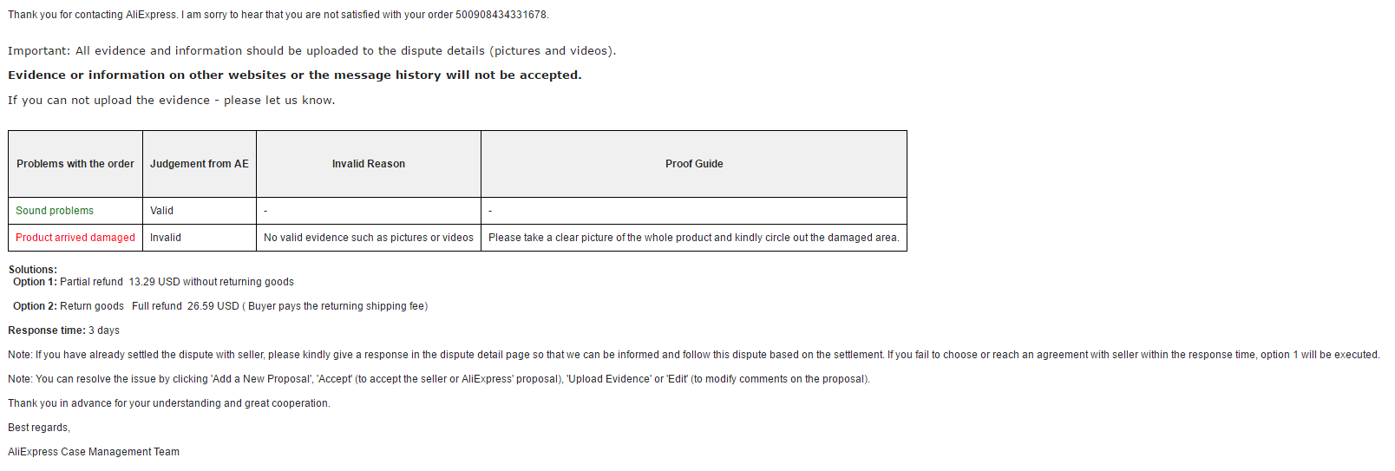1395x471 pixels.
Task: Click the 'Proof Guide' column header
Action: point(694,164)
